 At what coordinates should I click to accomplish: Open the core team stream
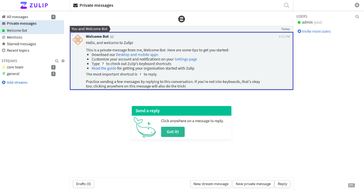click(x=15, y=67)
